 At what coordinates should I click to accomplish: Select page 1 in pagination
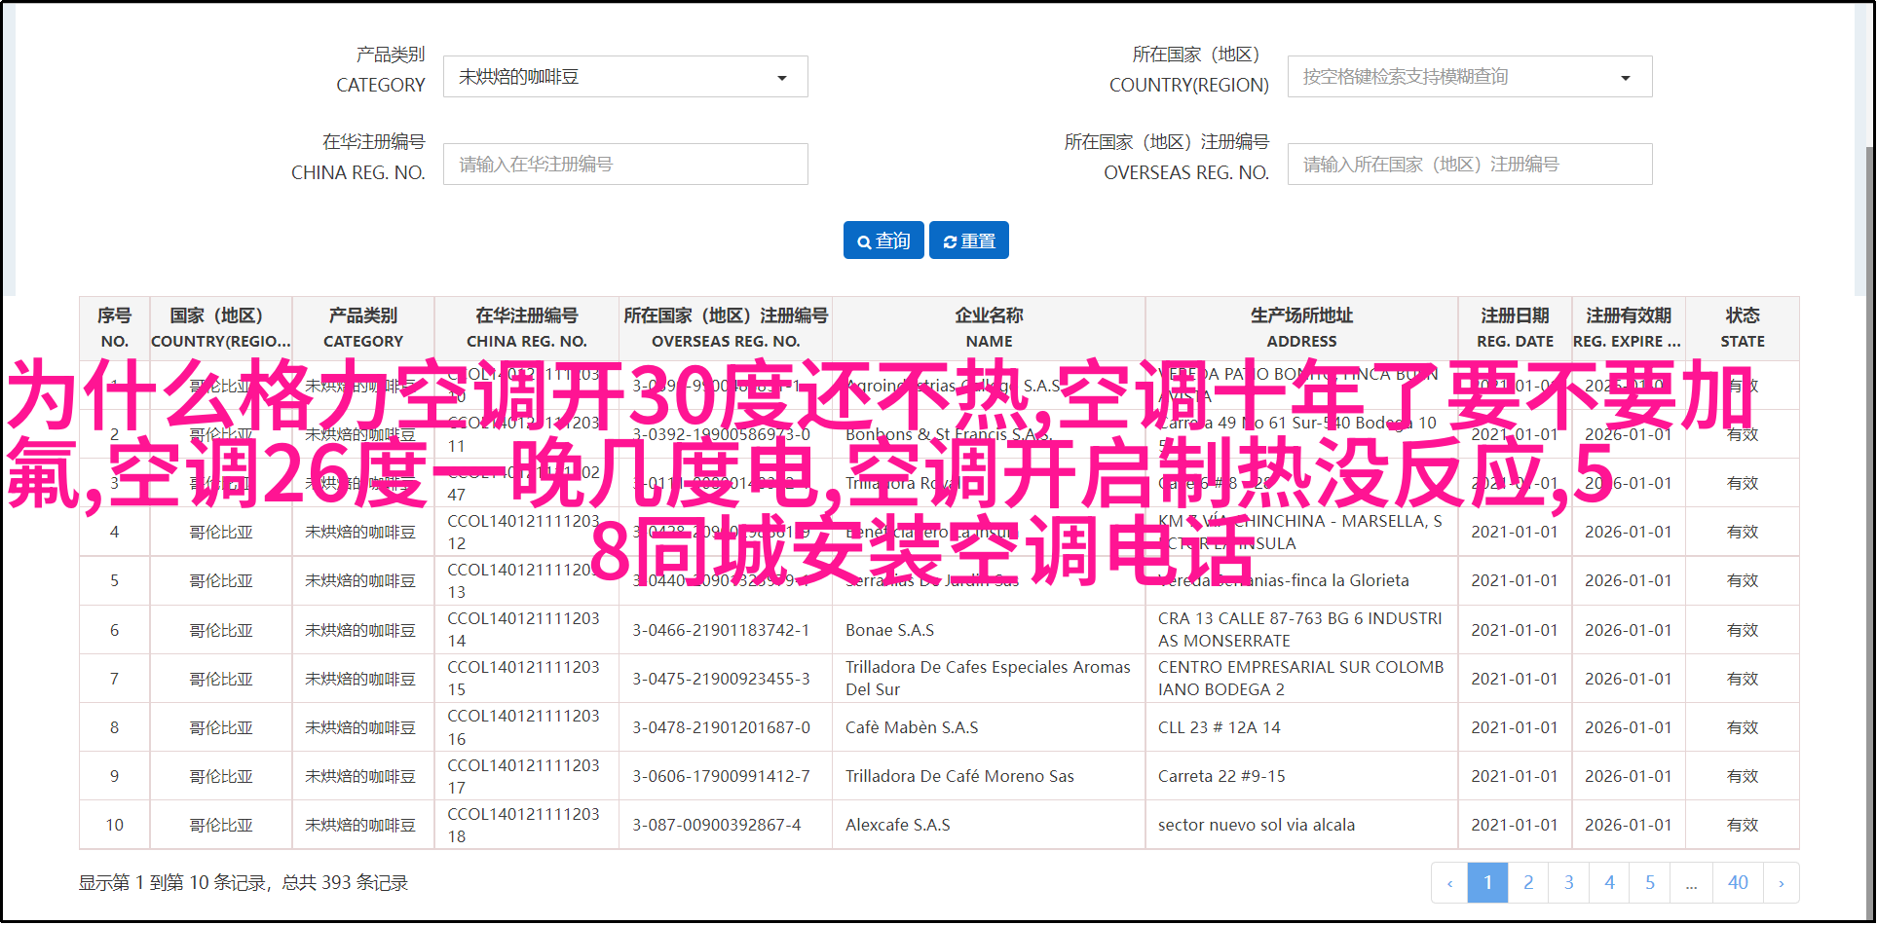(1487, 883)
